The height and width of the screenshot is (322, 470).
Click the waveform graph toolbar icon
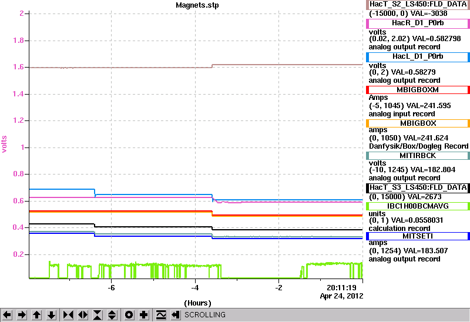click(161, 315)
